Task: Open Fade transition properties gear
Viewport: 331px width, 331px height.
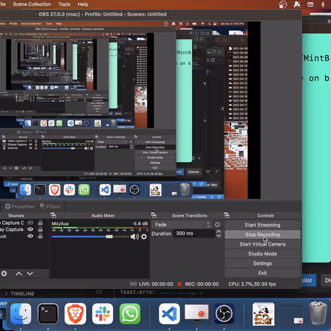Action: tap(217, 224)
